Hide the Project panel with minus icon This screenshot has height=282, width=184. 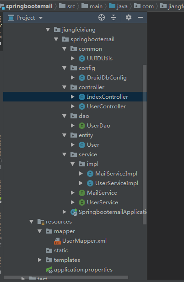click(141, 17)
